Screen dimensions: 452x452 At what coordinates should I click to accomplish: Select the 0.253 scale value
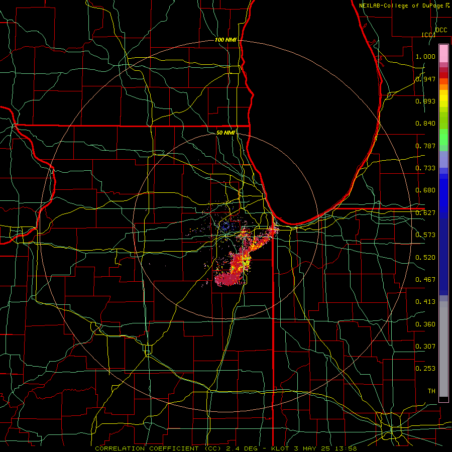tap(425, 369)
